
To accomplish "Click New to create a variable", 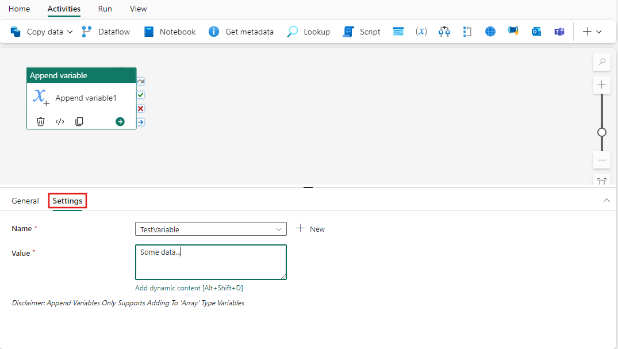I will tap(310, 228).
